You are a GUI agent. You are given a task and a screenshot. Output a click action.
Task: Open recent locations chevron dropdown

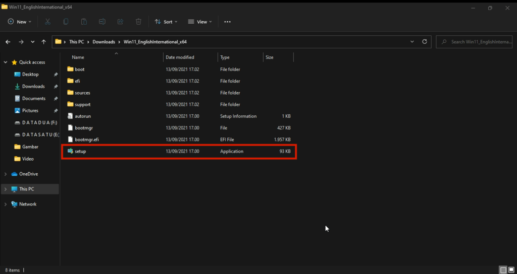pyautogui.click(x=33, y=42)
